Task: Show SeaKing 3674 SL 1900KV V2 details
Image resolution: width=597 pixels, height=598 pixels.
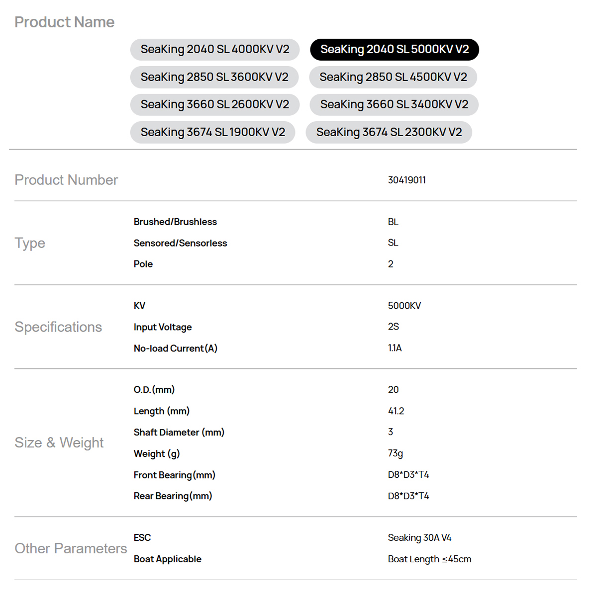Action: tap(212, 132)
